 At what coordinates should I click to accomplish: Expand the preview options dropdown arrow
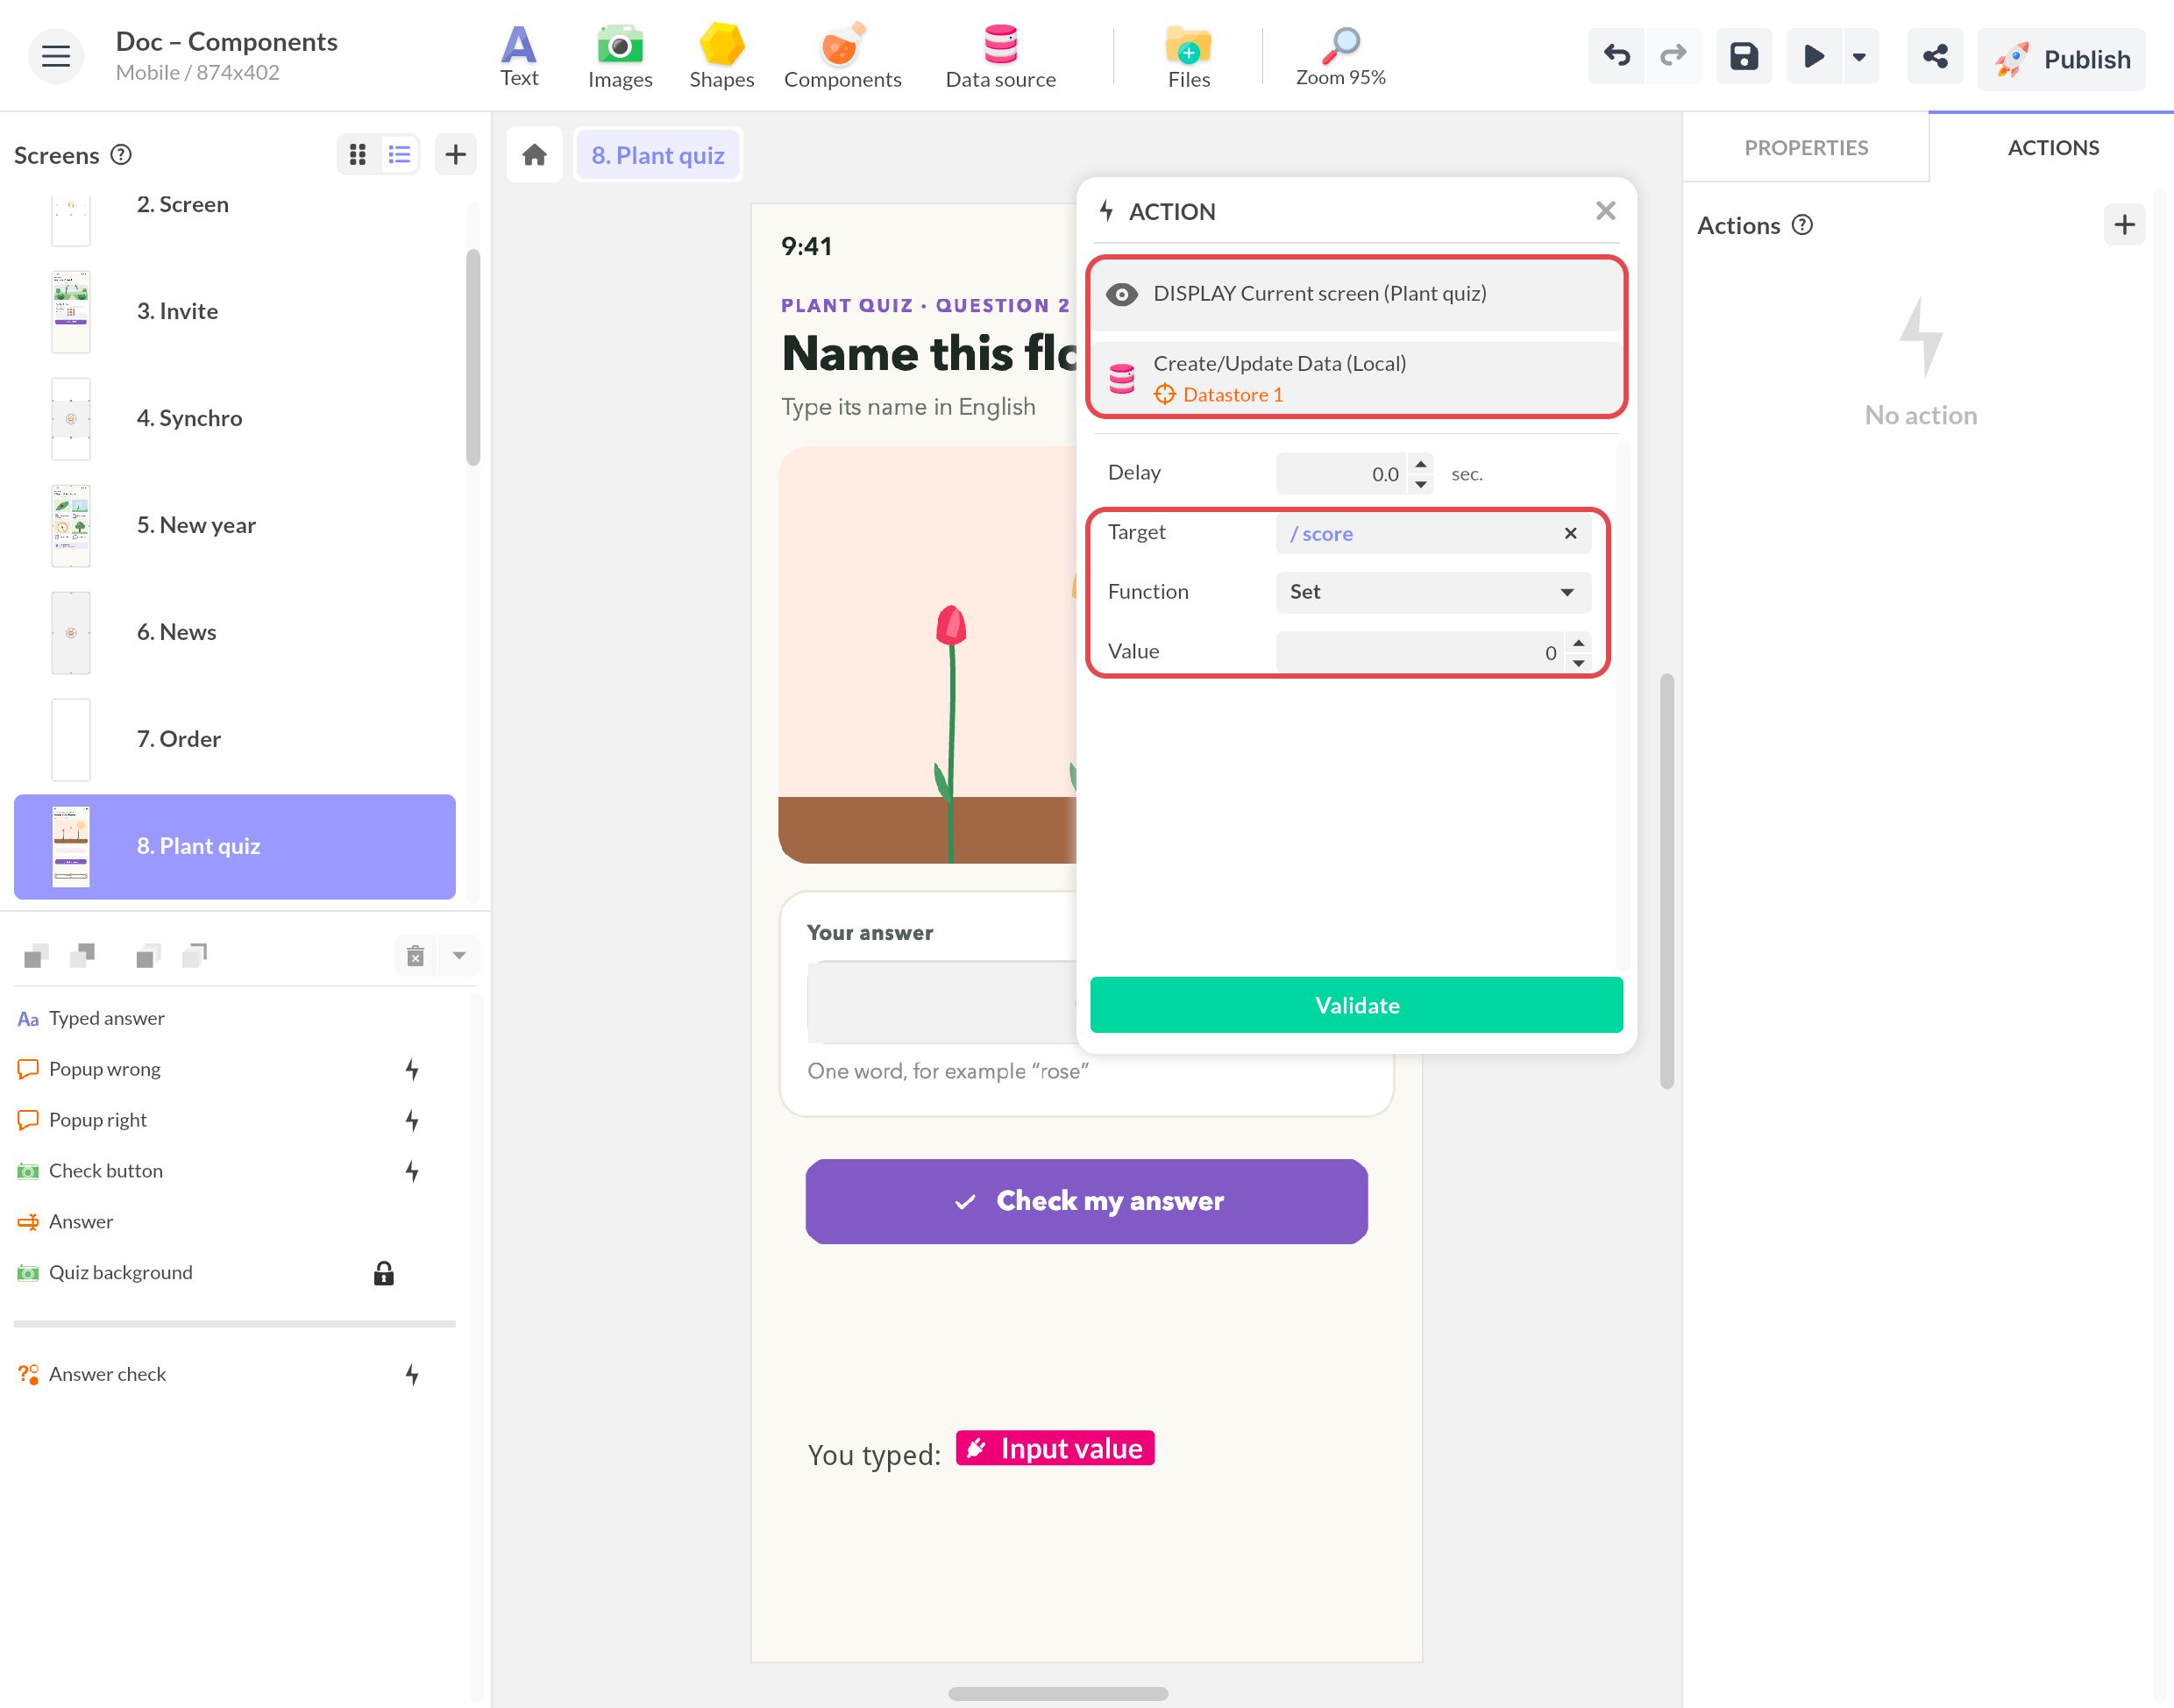[x=1859, y=56]
